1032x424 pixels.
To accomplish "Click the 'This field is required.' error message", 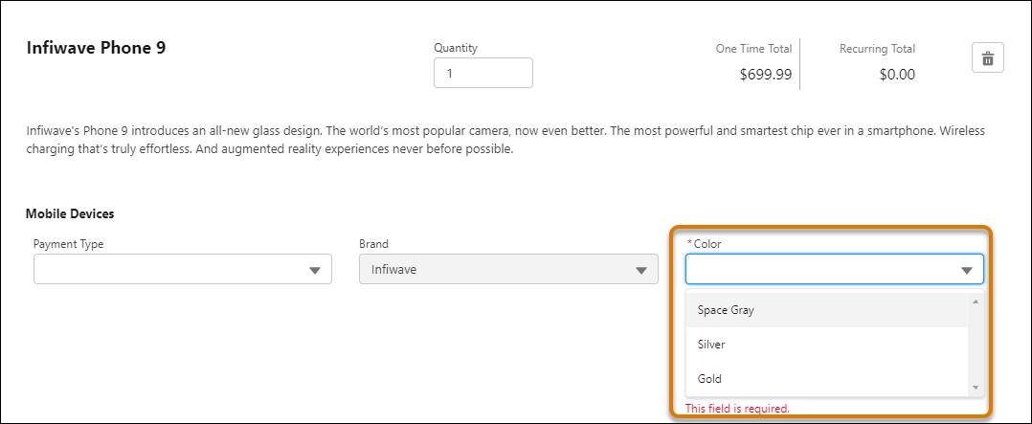I will (737, 408).
